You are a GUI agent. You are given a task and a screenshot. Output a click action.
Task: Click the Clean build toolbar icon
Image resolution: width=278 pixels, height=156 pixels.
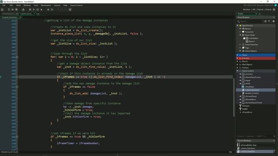pos(41,10)
